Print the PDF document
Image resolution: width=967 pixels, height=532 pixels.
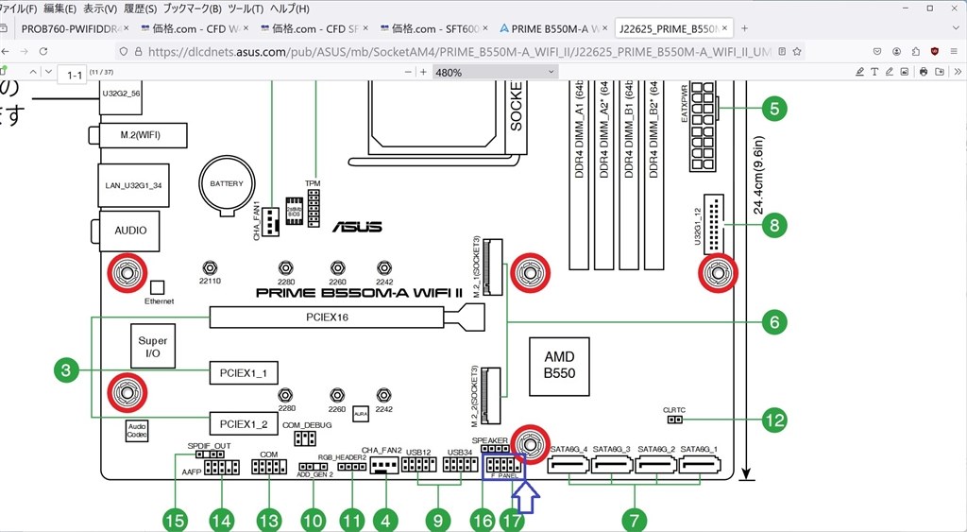tap(924, 72)
